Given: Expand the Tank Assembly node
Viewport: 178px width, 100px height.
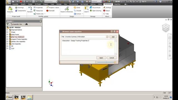Looking at the screenshot, I should (8, 44).
